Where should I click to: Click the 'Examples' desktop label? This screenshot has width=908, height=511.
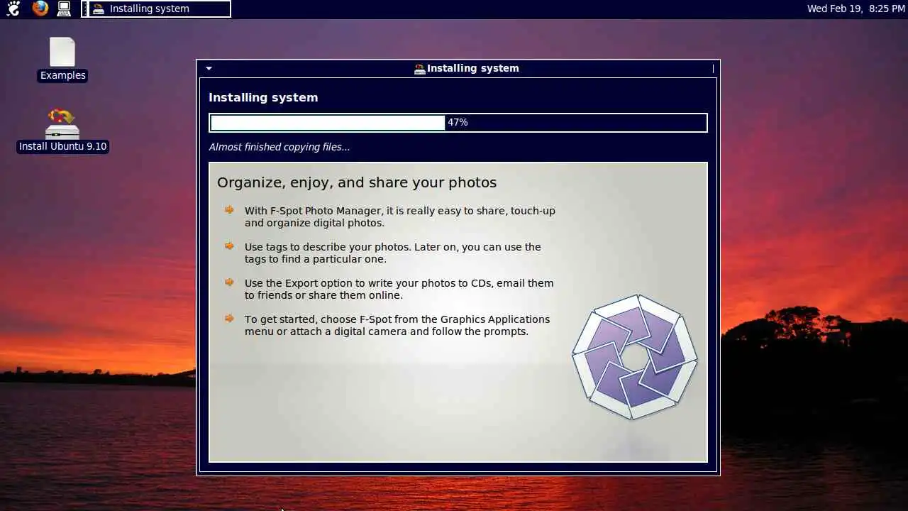point(62,75)
